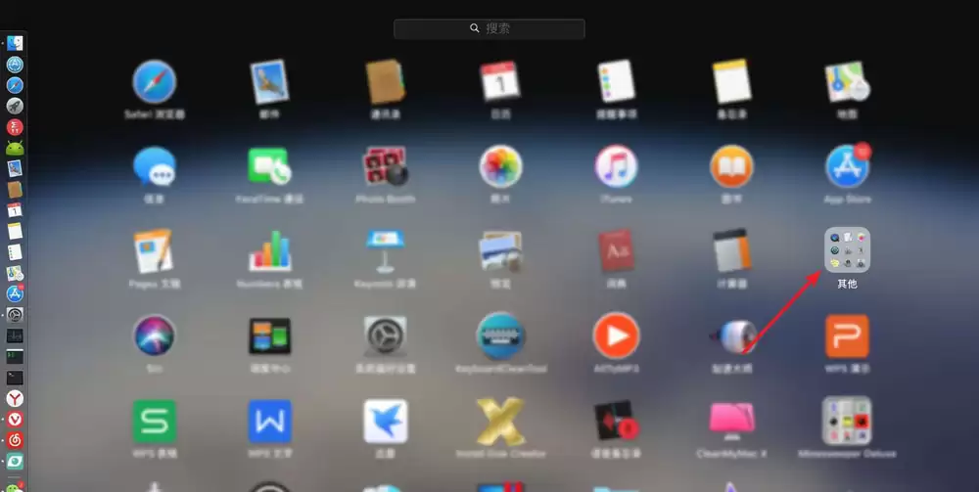Open System Preferences in the Launchpad grid

tap(385, 336)
